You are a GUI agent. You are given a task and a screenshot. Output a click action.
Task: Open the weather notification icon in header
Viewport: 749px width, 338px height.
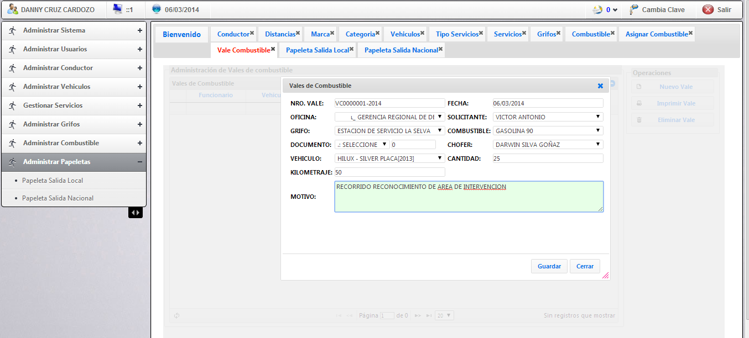coord(597,9)
